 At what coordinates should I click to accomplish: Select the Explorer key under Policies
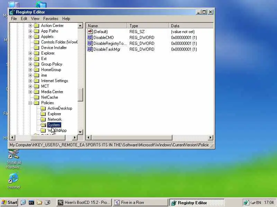[54, 114]
